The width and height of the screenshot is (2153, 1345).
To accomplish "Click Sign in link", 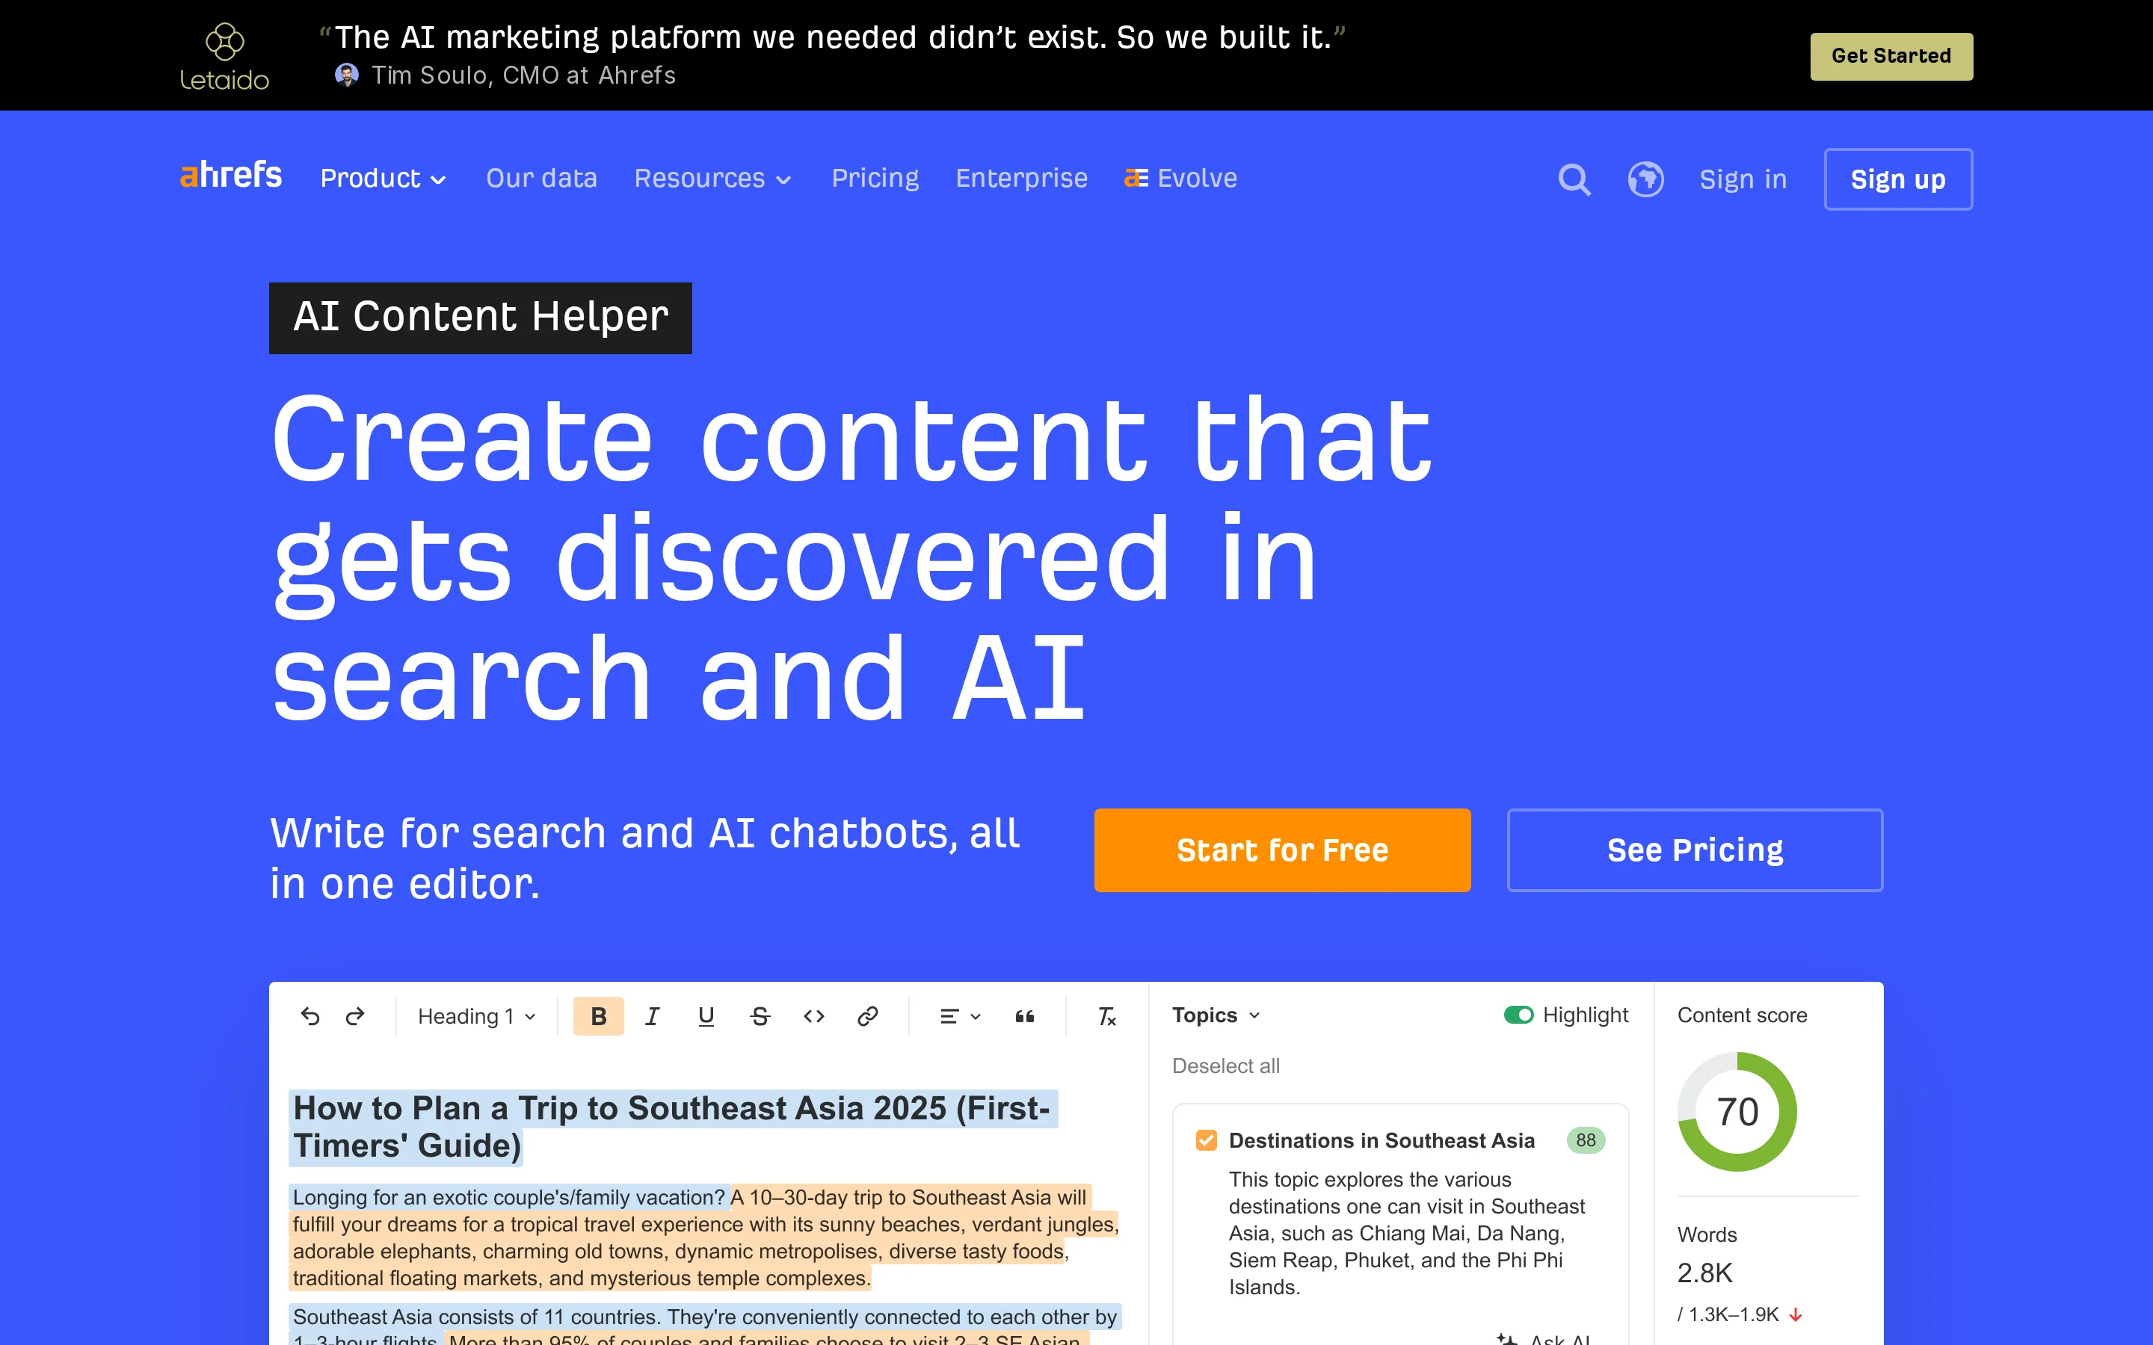I will (x=1742, y=179).
